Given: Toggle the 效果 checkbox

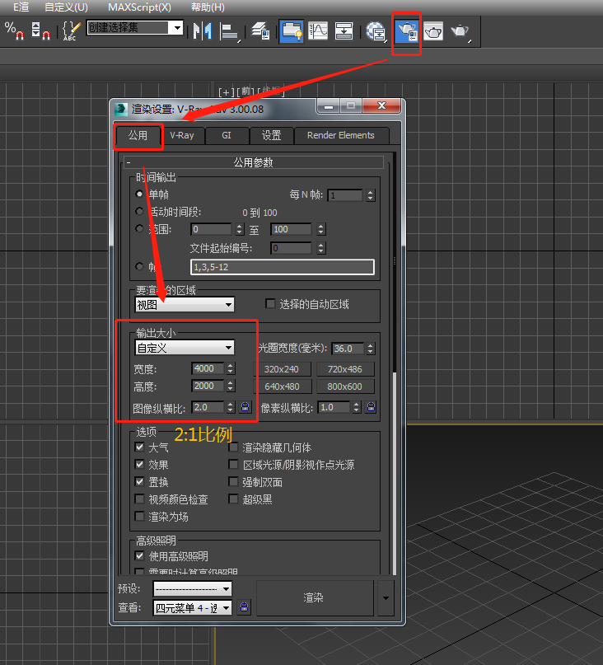Looking at the screenshot, I should tap(139, 465).
